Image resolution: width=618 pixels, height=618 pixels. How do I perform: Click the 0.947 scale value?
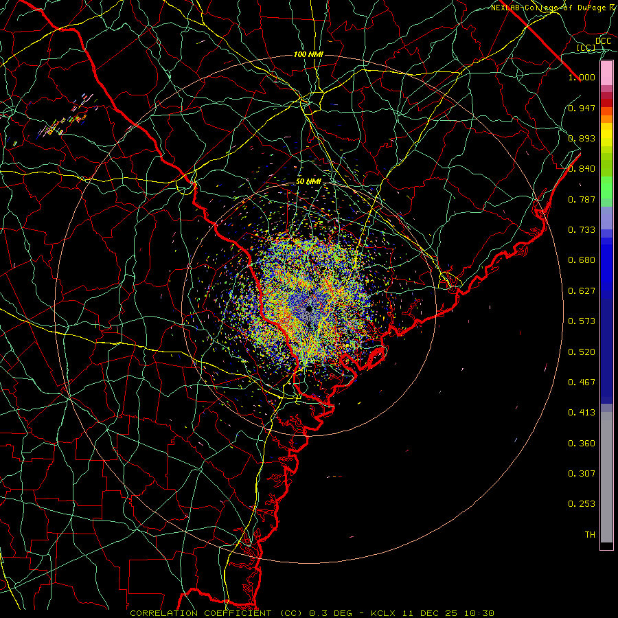pyautogui.click(x=582, y=108)
